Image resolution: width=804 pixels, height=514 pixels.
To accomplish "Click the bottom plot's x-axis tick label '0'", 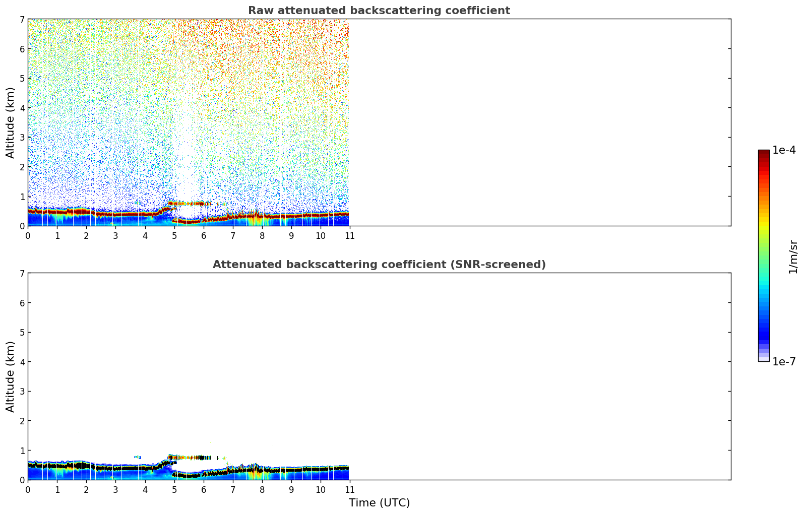I will (28, 490).
